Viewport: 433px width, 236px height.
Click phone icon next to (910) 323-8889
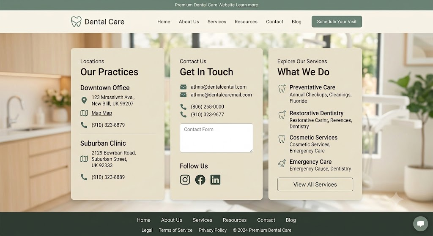point(84,177)
